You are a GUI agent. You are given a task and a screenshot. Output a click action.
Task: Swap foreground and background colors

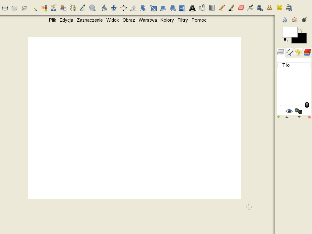click(300, 30)
